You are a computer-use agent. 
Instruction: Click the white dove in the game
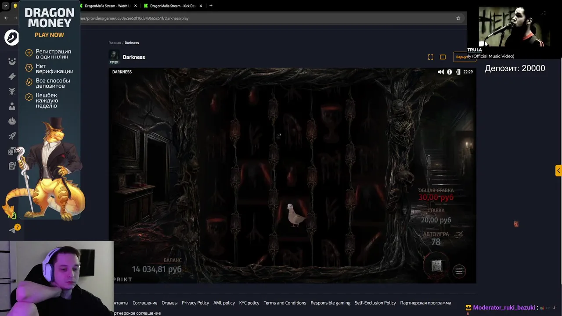[x=295, y=215]
